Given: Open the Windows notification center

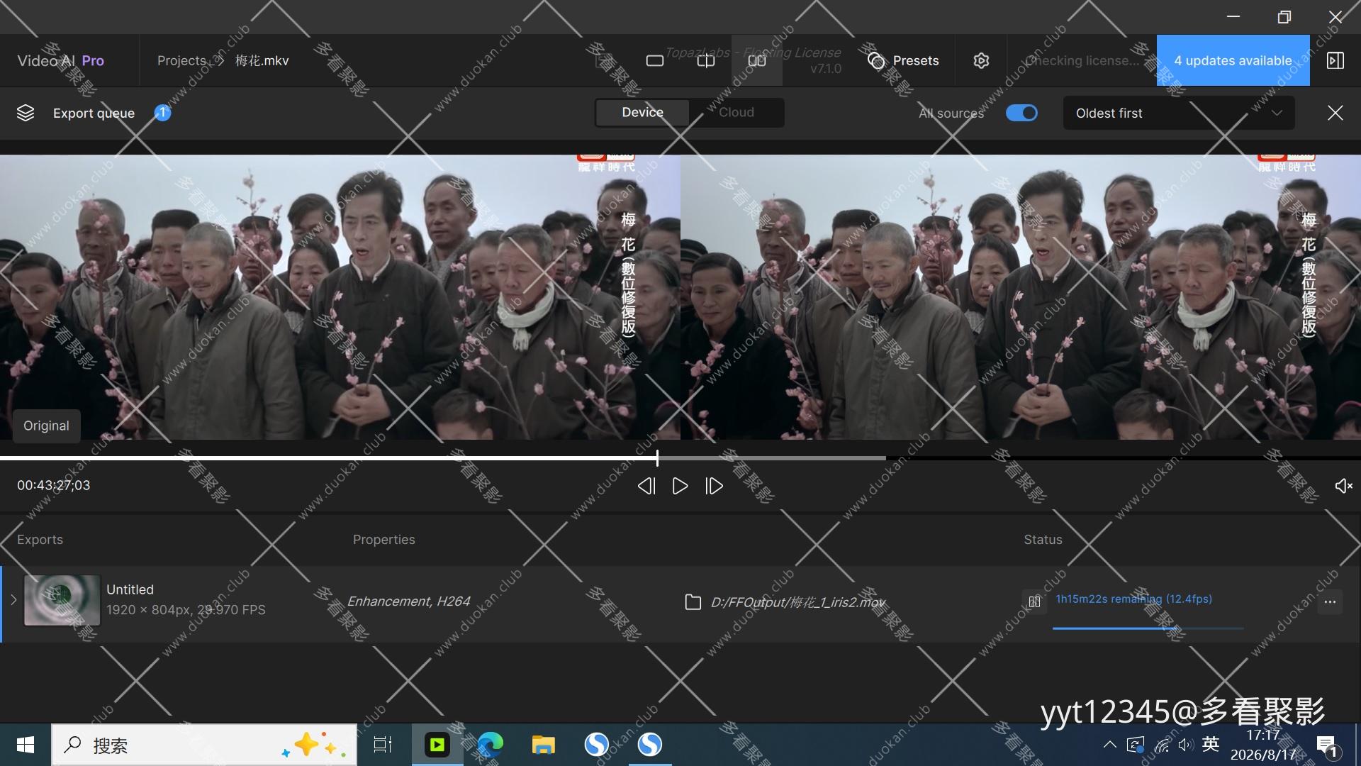Looking at the screenshot, I should pyautogui.click(x=1326, y=745).
